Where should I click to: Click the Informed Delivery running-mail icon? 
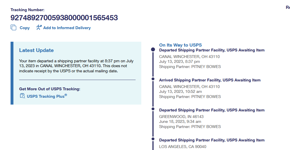[39, 27]
